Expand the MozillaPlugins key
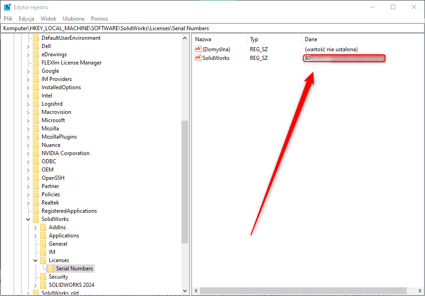The width and height of the screenshot is (425, 296). tap(28, 137)
